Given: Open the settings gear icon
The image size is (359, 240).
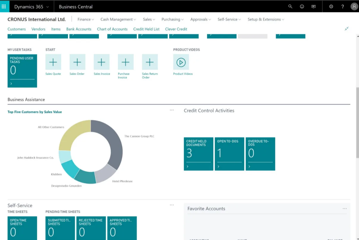Looking at the screenshot, I should tap(331, 6).
